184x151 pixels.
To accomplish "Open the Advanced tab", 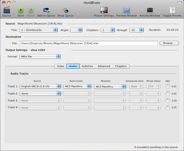I will 104,66.
